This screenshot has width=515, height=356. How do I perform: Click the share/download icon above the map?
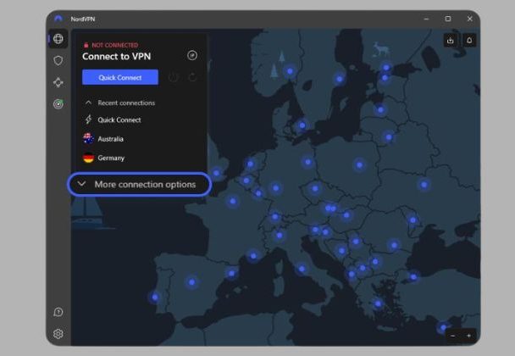[451, 40]
